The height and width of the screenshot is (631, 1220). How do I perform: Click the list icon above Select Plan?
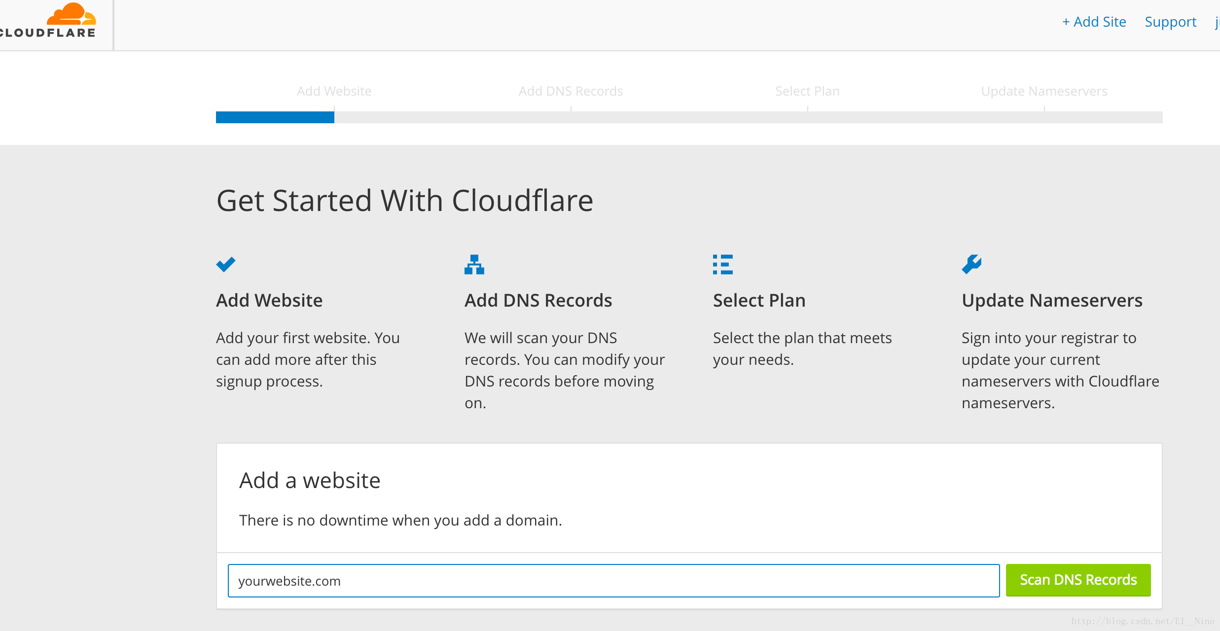coord(723,264)
